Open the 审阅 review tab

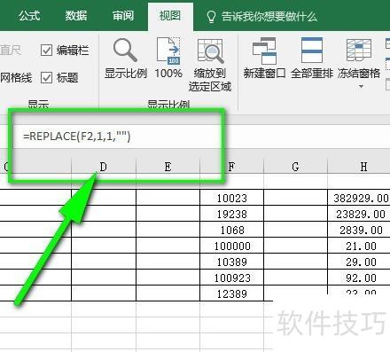123,15
